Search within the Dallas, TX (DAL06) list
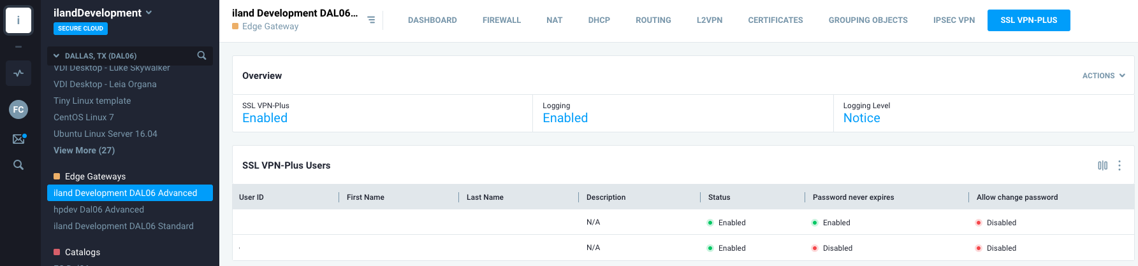This screenshot has height=266, width=1138. [x=201, y=56]
